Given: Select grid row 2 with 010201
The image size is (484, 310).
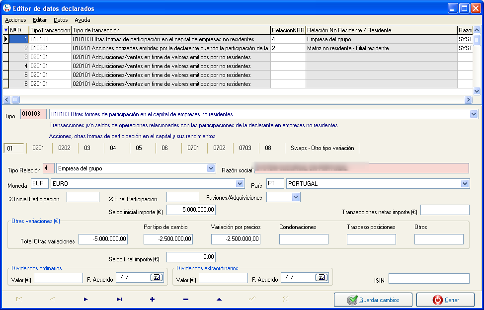Looking at the screenshot, I should coord(238,48).
